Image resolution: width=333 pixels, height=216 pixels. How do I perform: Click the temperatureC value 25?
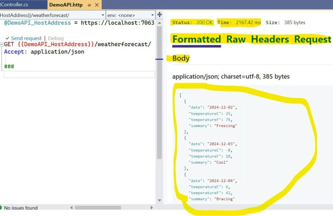click(x=228, y=114)
